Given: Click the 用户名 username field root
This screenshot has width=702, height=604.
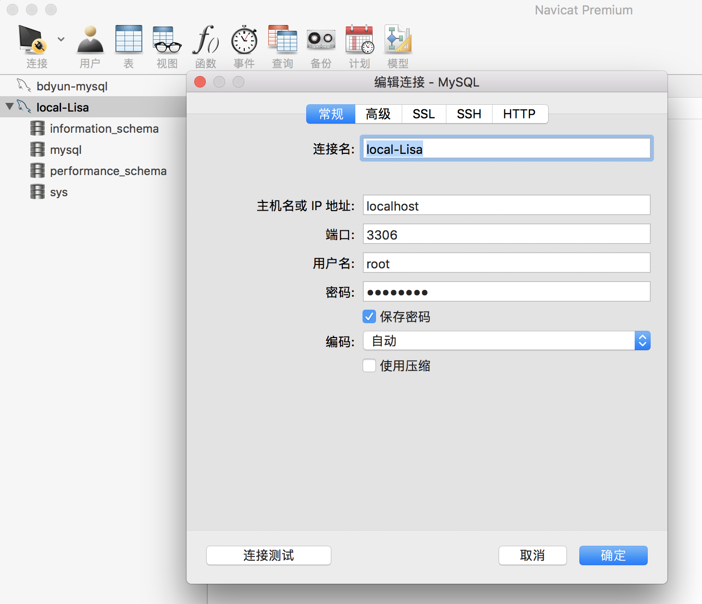Looking at the screenshot, I should click(x=506, y=263).
